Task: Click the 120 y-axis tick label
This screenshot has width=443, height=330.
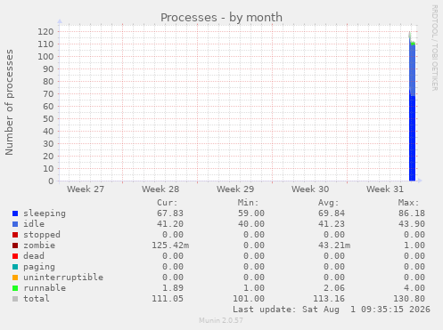Action: (x=45, y=32)
